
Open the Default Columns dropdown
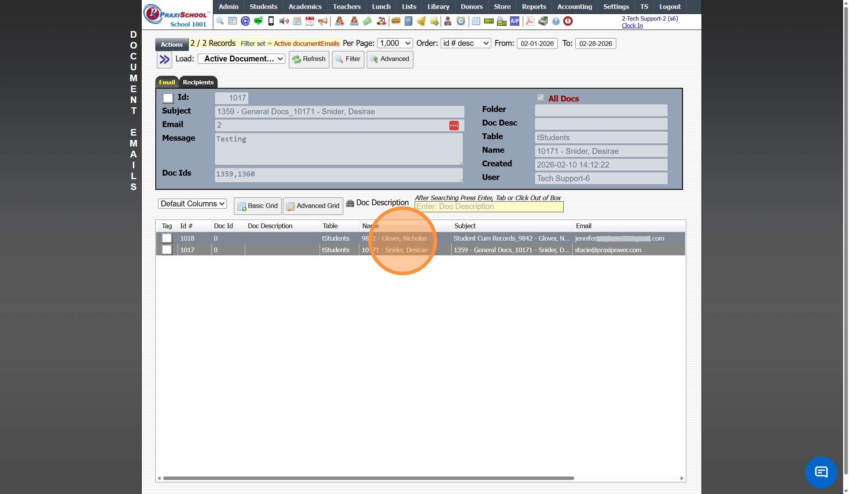[192, 204]
